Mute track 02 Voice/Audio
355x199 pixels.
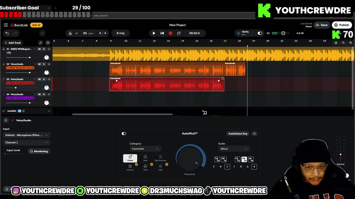39,64
